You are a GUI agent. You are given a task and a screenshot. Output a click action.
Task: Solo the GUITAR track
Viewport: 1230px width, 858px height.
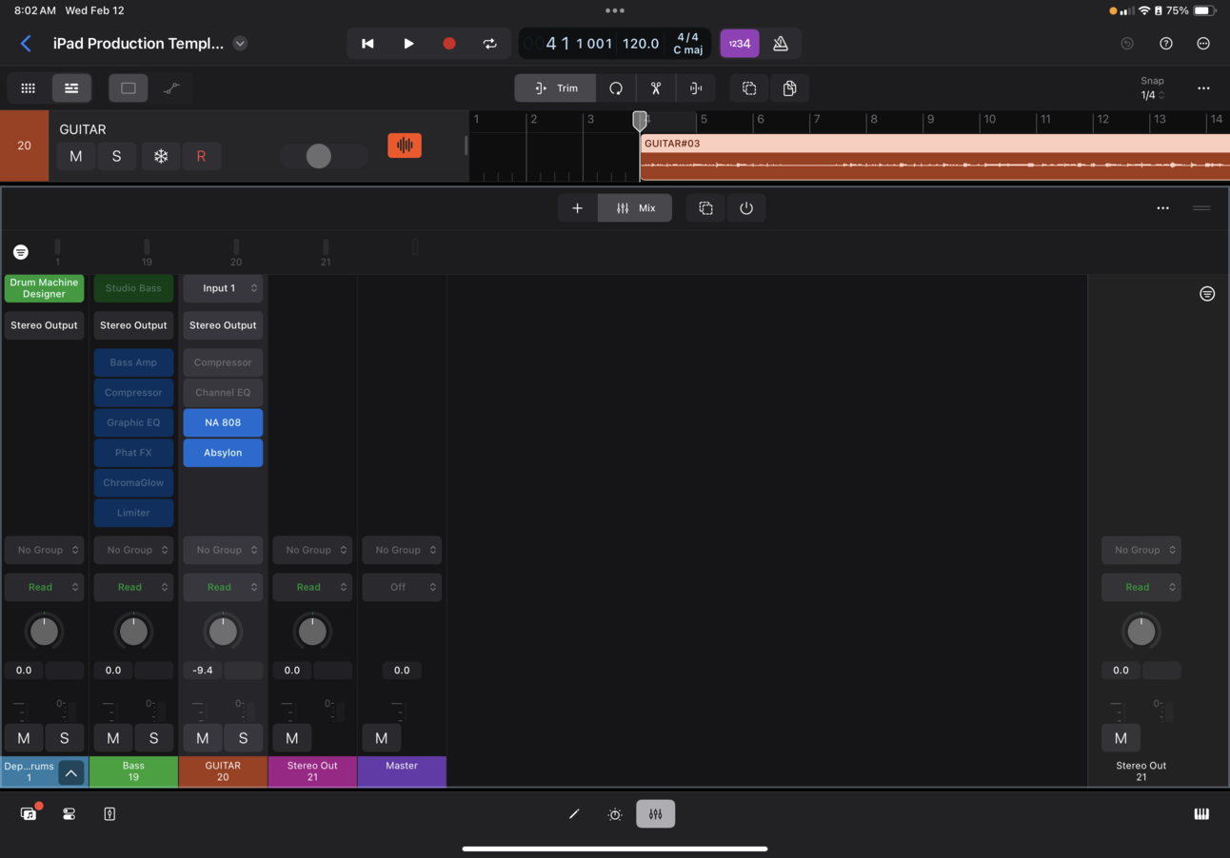click(x=116, y=155)
